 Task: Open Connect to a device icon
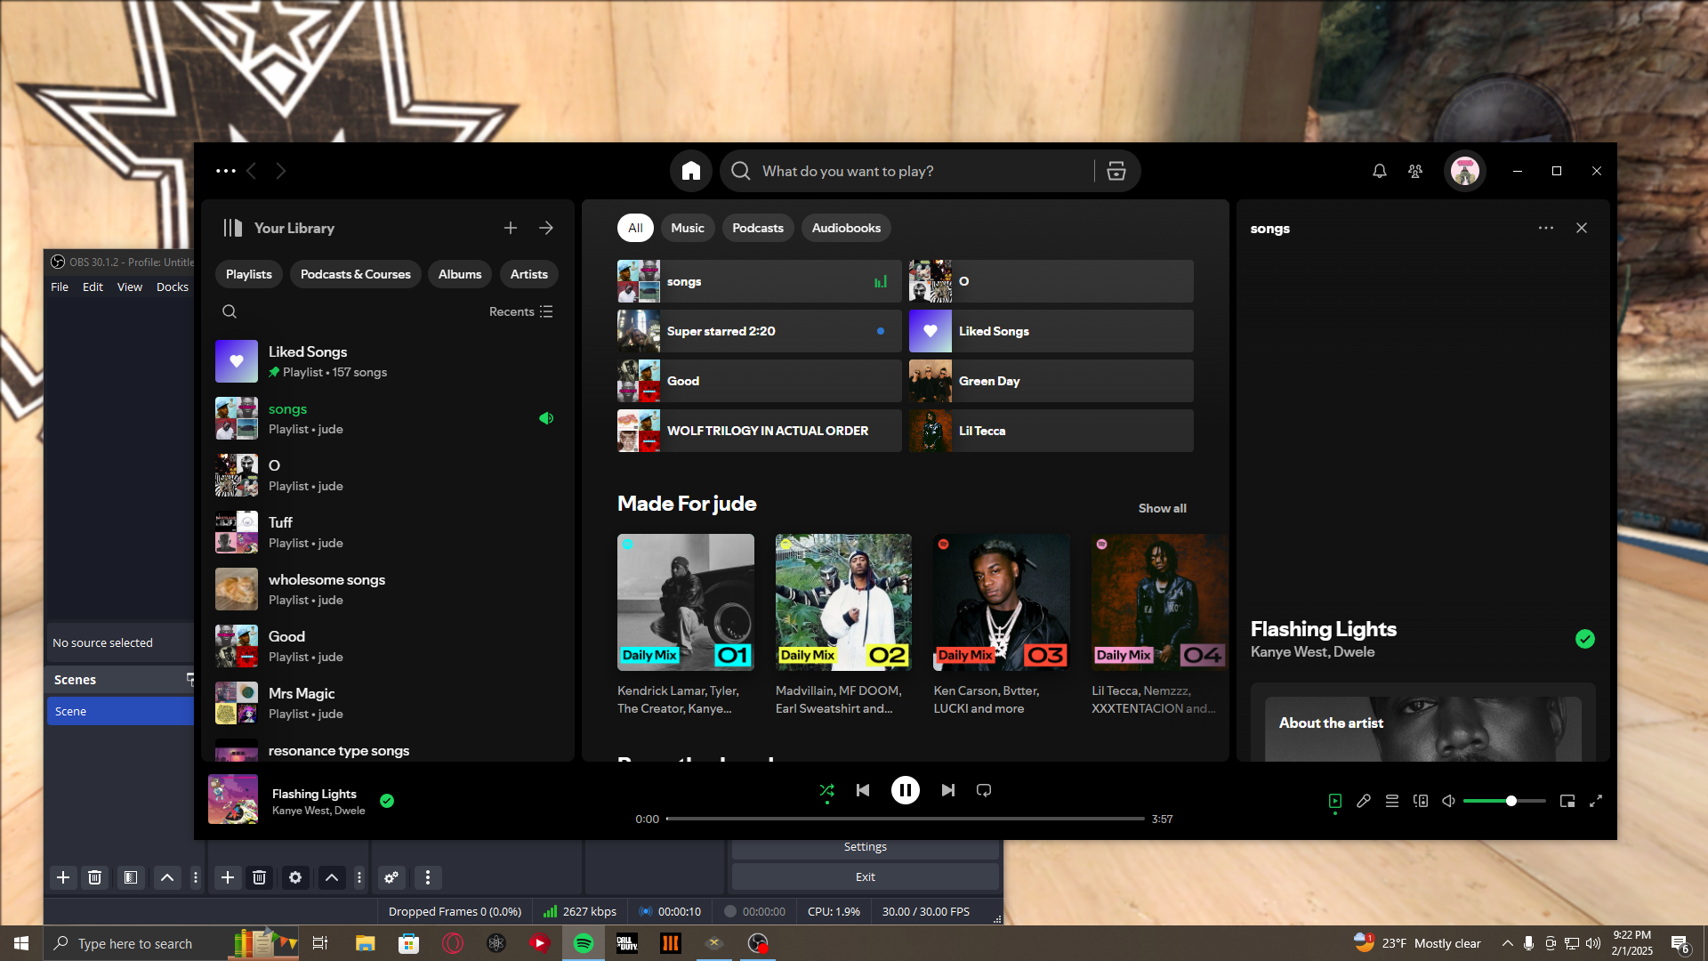(x=1421, y=801)
